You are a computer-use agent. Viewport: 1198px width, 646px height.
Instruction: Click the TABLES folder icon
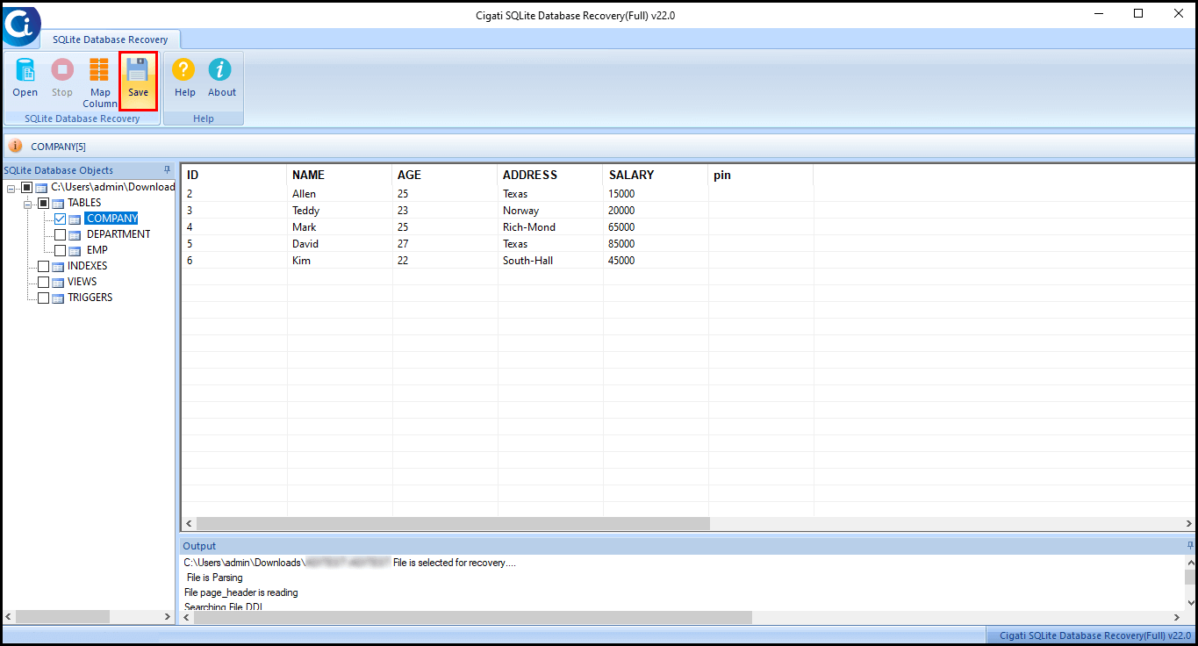click(x=58, y=203)
